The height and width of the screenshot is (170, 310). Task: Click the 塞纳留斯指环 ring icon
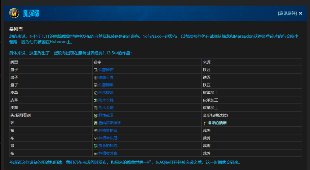click(x=95, y=123)
